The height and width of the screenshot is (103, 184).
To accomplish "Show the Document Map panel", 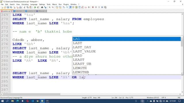I will (x=76, y=7).
